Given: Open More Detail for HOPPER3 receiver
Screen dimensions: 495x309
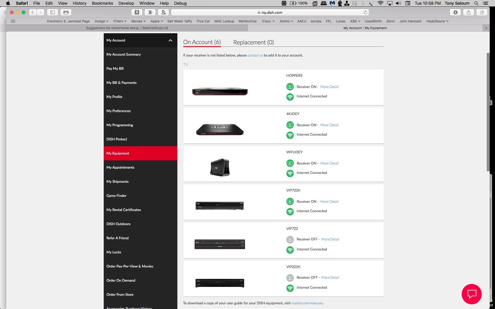Looking at the screenshot, I should [329, 87].
